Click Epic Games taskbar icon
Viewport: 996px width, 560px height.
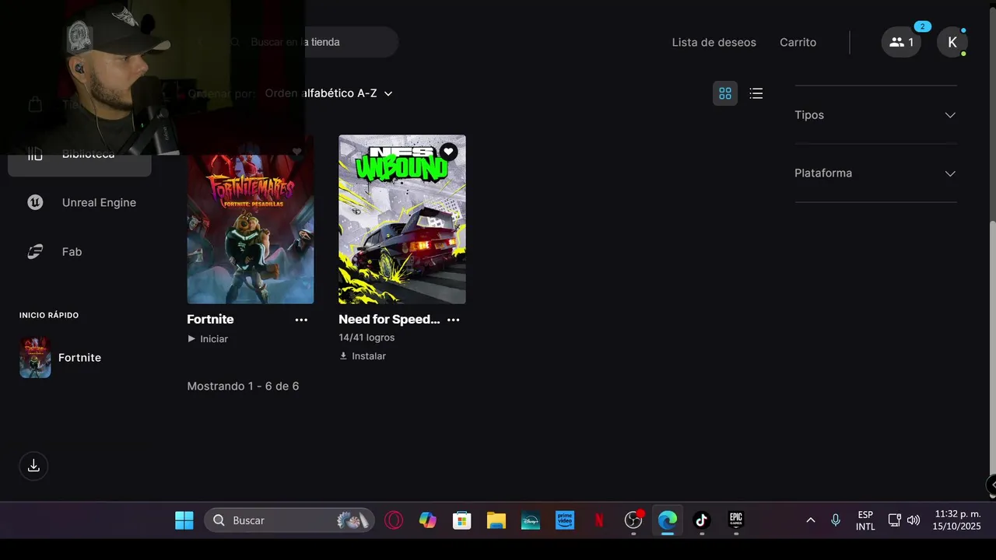pos(736,520)
